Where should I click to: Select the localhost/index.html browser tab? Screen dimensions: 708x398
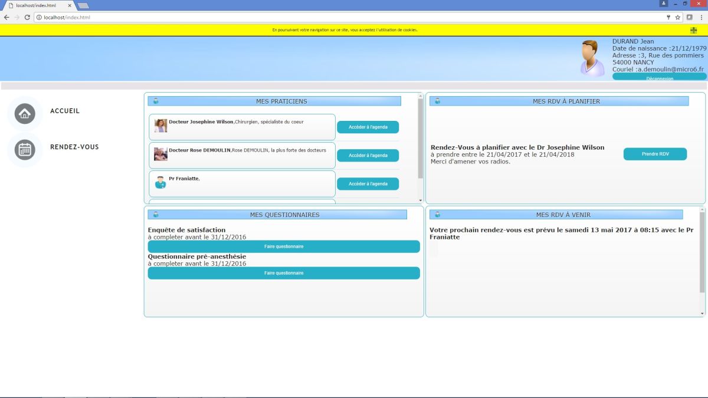(x=38, y=5)
